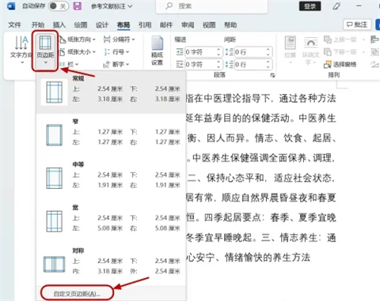Screen dimensions: 380x301
Task: Open the 文字方向 text direction tool
Action: (x=21, y=50)
